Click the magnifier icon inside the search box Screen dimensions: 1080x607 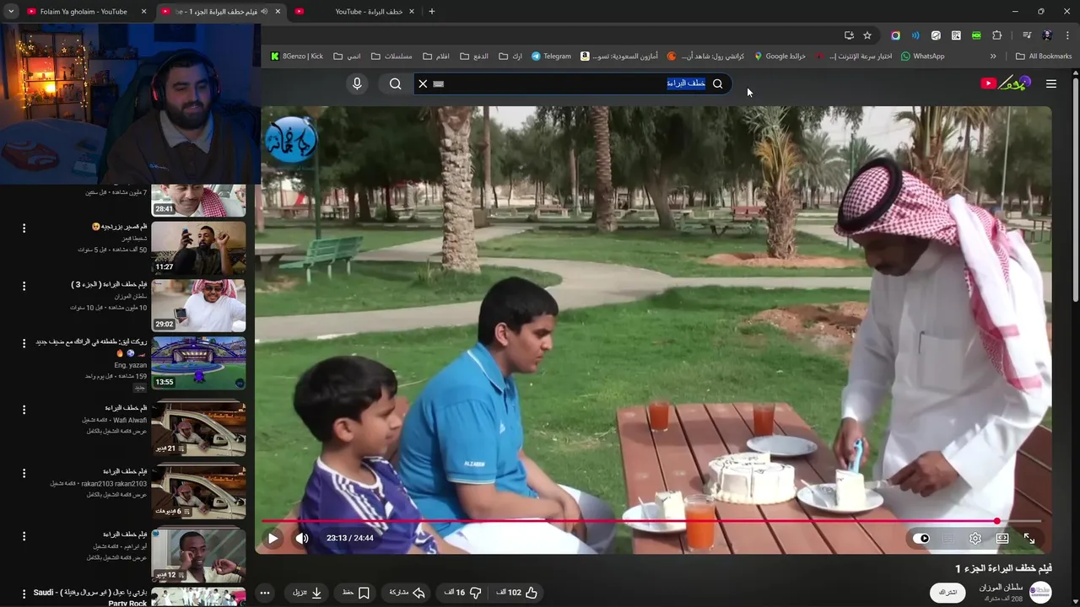point(718,83)
